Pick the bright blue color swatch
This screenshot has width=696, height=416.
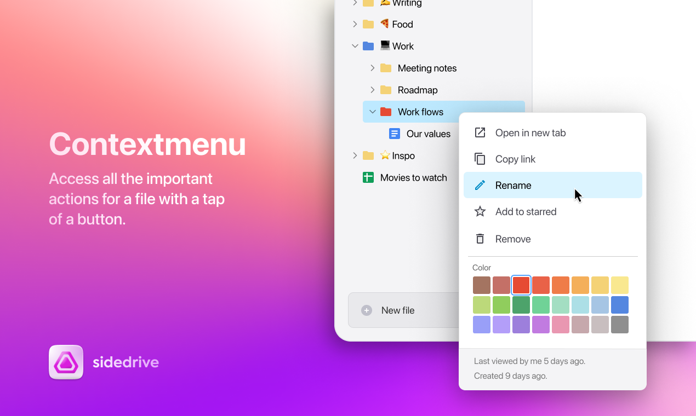point(620,305)
